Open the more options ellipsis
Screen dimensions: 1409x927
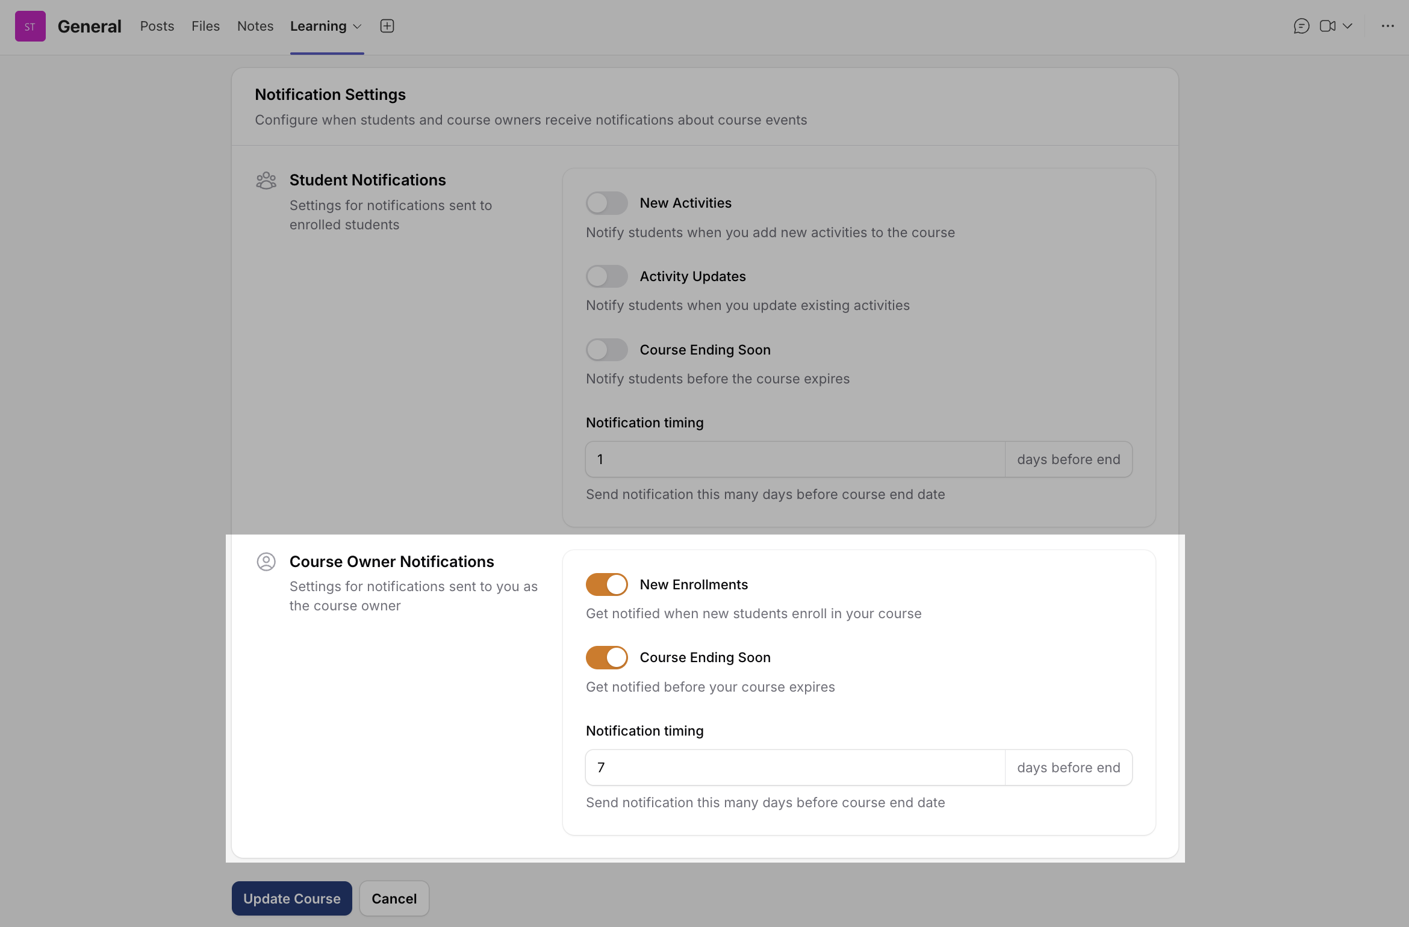click(x=1387, y=26)
